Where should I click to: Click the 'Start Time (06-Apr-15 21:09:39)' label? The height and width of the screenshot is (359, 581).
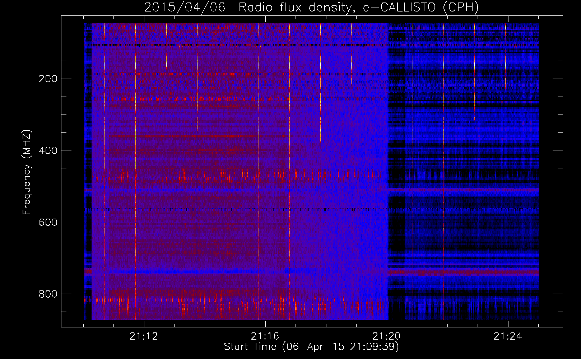click(311, 347)
